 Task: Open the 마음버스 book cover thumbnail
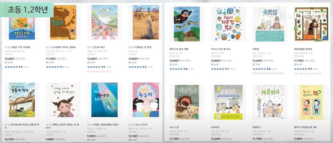[270, 102]
